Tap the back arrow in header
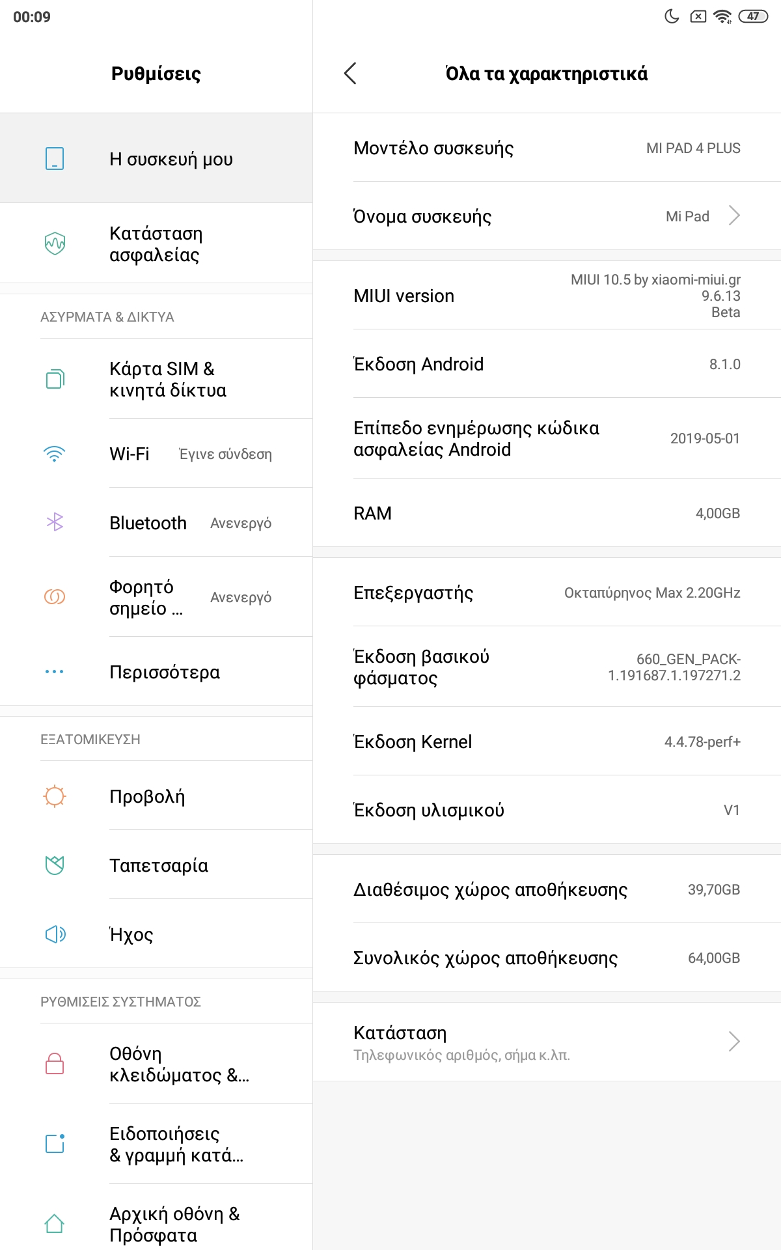 click(350, 74)
